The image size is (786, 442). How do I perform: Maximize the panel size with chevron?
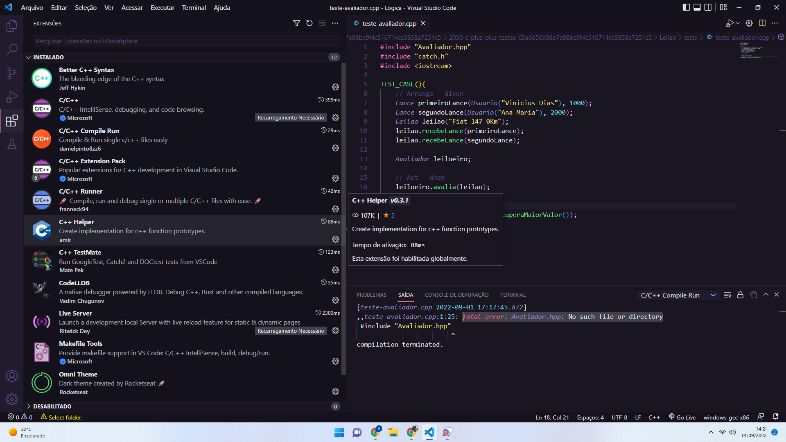(x=766, y=295)
